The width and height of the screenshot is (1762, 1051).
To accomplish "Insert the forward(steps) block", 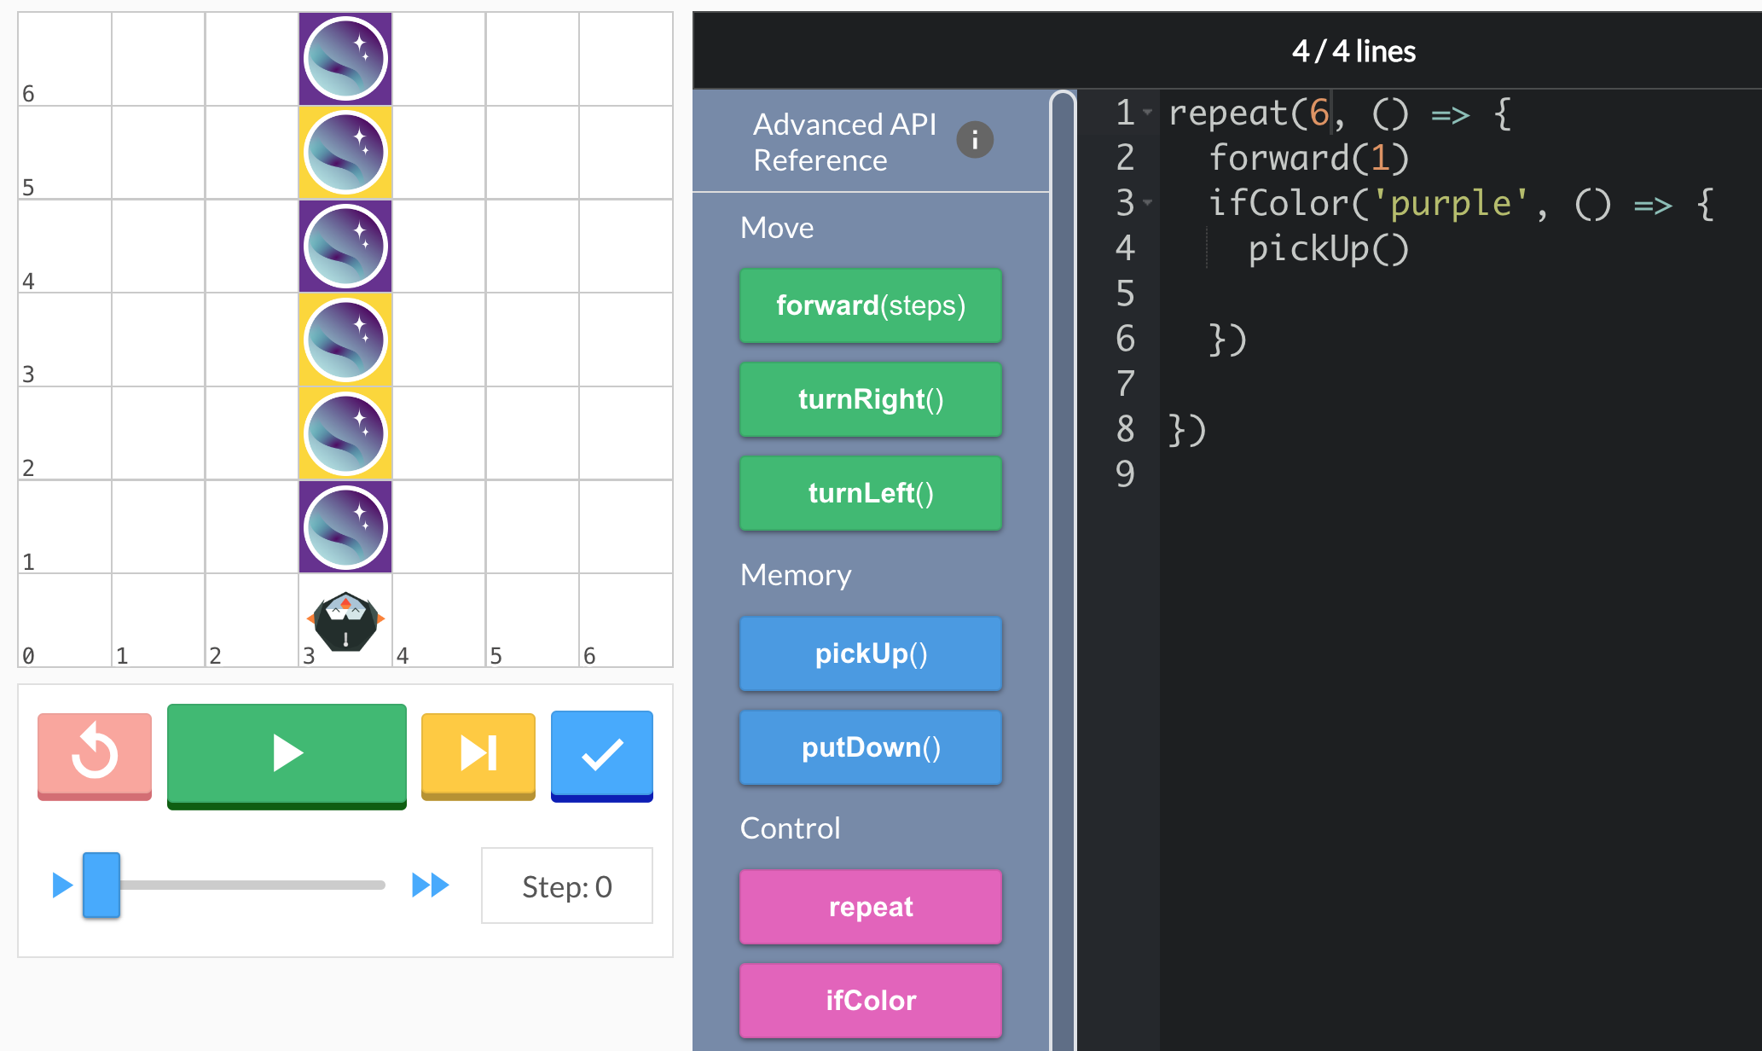I will pos(870,305).
